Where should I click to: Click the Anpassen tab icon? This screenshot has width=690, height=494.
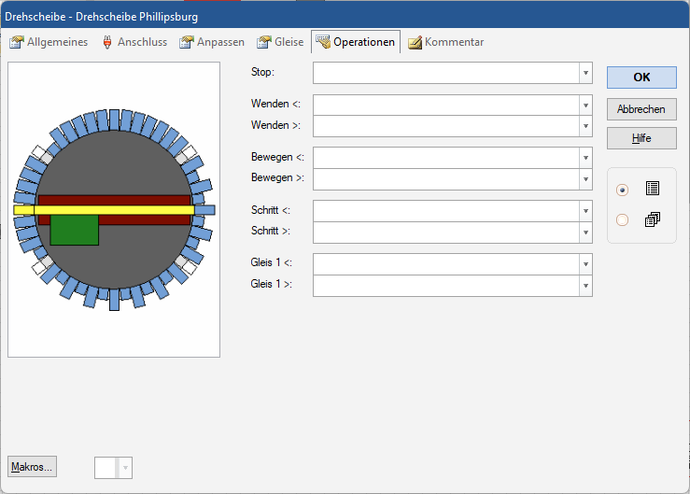point(187,42)
